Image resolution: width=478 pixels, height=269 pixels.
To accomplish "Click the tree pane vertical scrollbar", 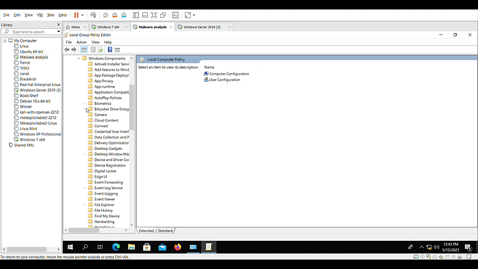I will tap(132, 107).
